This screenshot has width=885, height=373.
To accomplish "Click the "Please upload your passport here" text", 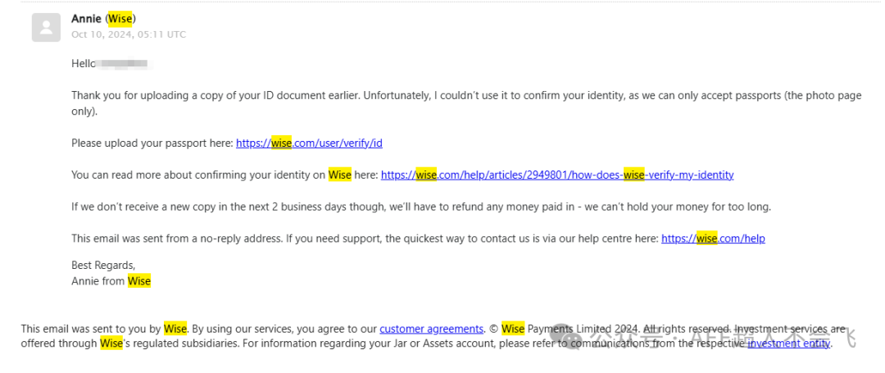I will (x=152, y=143).
